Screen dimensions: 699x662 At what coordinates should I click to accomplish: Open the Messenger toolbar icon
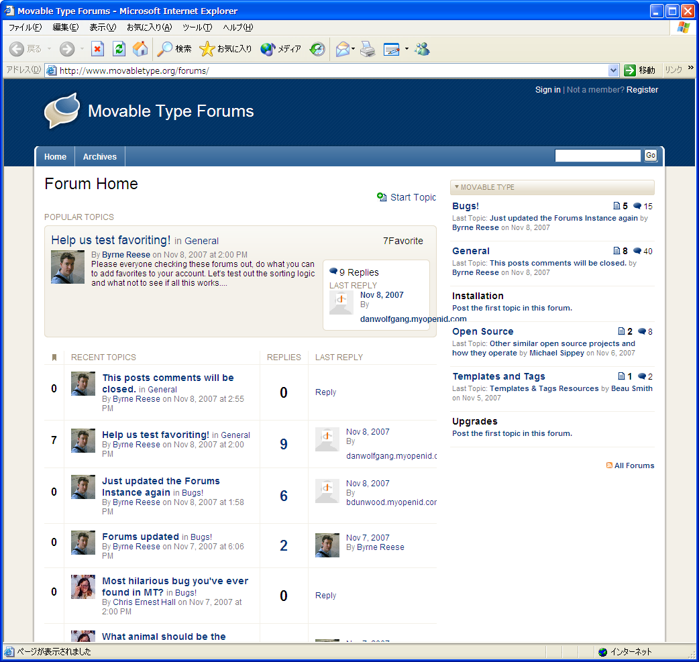[x=422, y=49]
